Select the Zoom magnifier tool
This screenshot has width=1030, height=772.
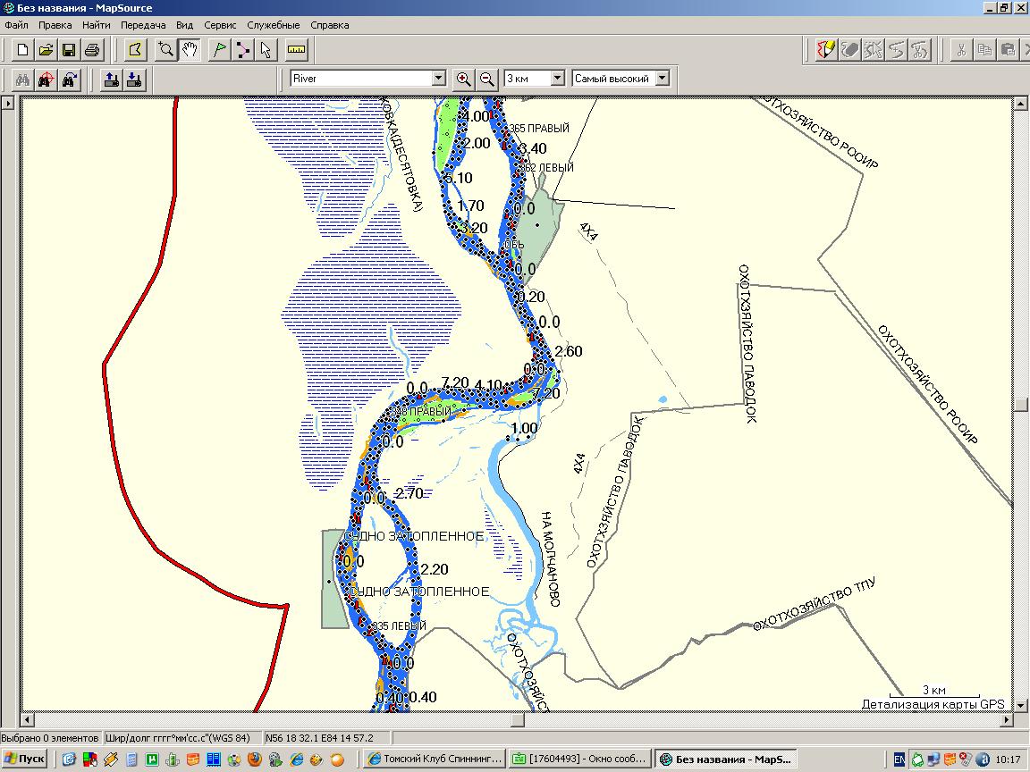click(x=165, y=49)
